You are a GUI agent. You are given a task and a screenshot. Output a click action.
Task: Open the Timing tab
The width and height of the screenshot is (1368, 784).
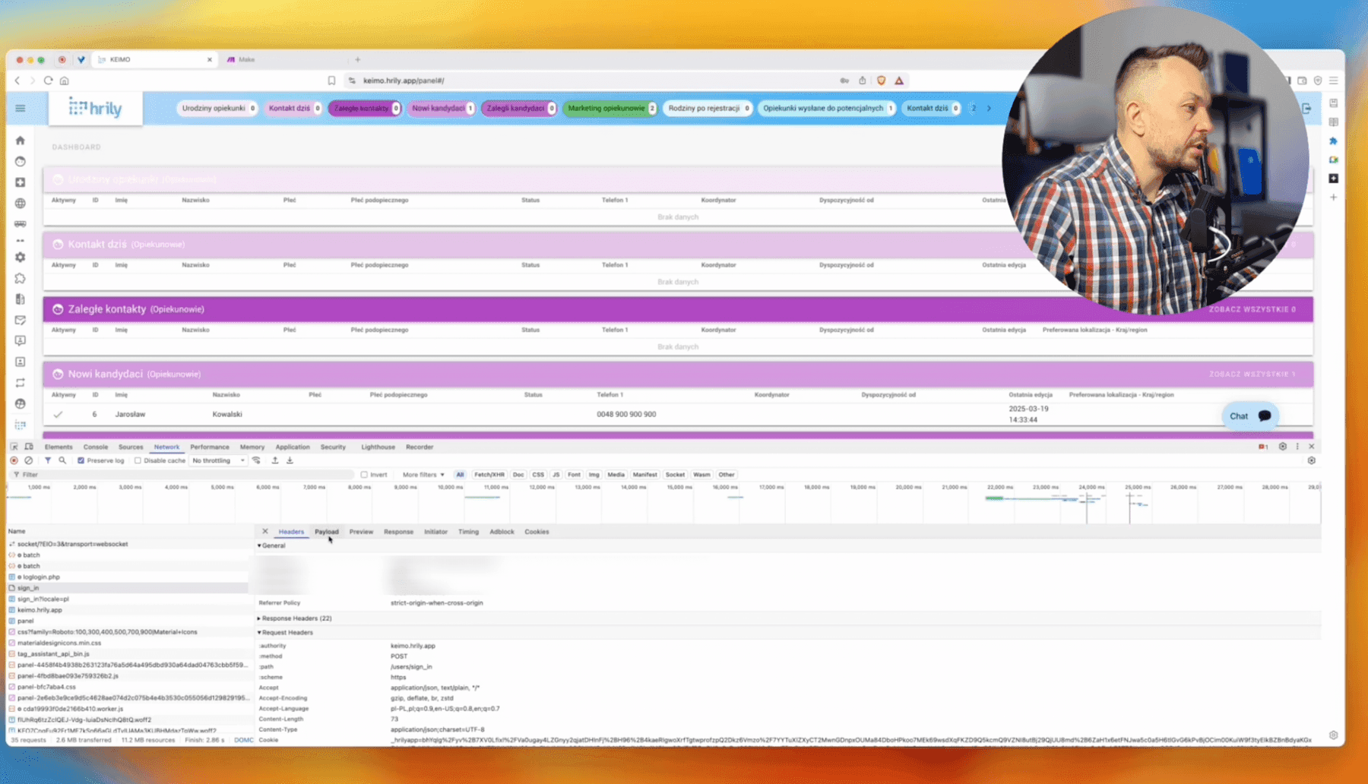[468, 532]
